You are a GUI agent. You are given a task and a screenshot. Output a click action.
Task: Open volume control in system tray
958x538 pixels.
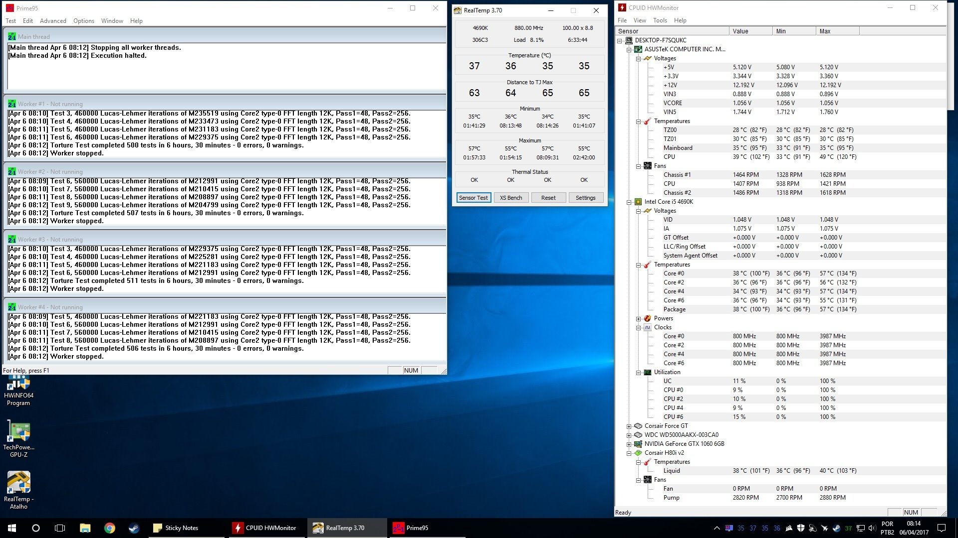pos(872,528)
